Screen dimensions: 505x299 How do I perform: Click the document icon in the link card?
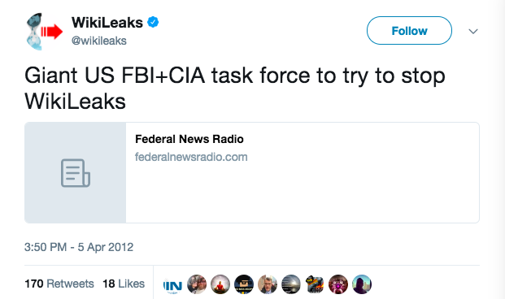point(76,173)
